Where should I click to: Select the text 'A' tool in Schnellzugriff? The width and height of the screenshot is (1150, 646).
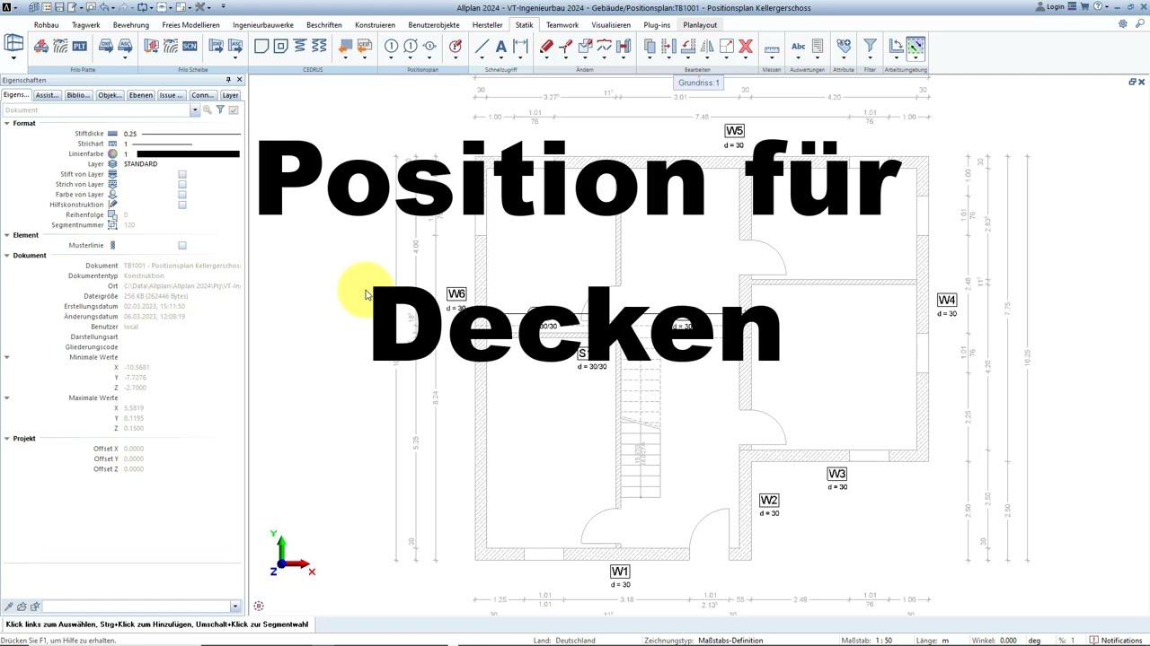click(501, 46)
